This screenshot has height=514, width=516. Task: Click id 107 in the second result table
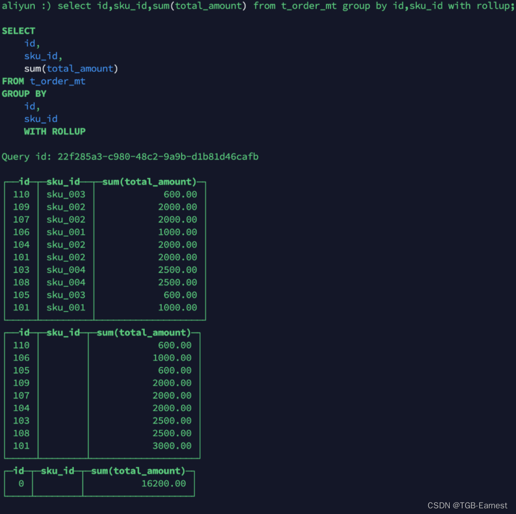tap(22, 395)
